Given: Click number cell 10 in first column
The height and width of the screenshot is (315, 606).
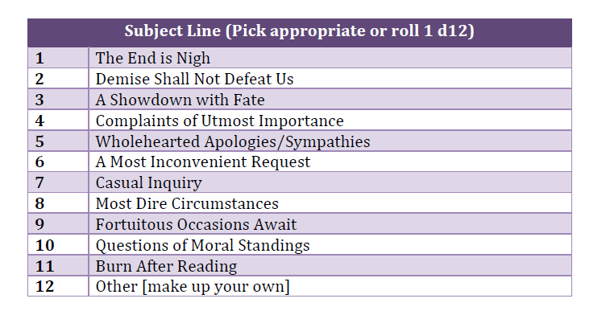Looking at the screenshot, I should (58, 245).
